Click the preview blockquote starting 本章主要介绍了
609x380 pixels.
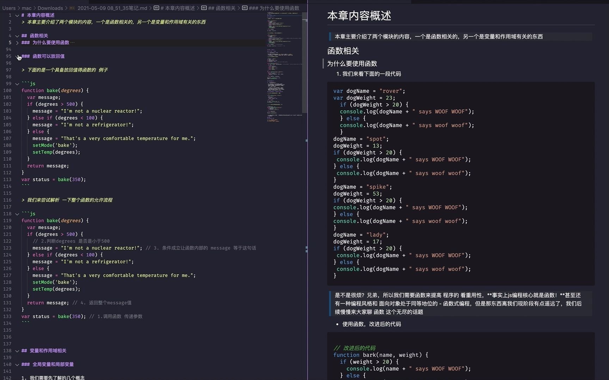[x=460, y=37]
